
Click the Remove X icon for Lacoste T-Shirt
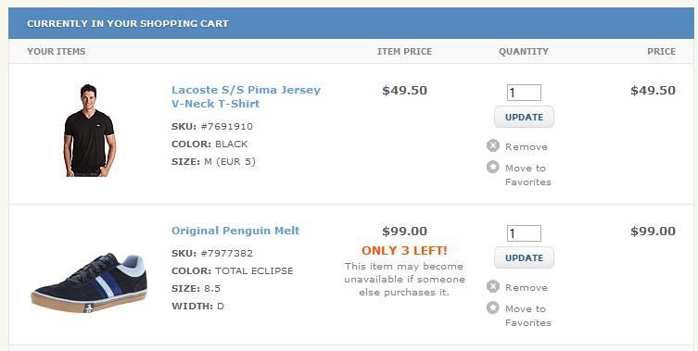coord(493,145)
